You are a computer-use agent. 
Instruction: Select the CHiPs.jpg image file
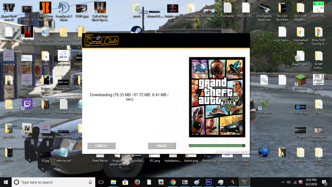82,10
